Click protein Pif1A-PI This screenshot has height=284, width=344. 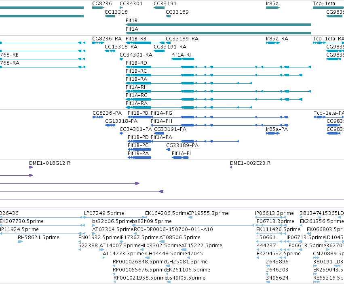click(181, 154)
